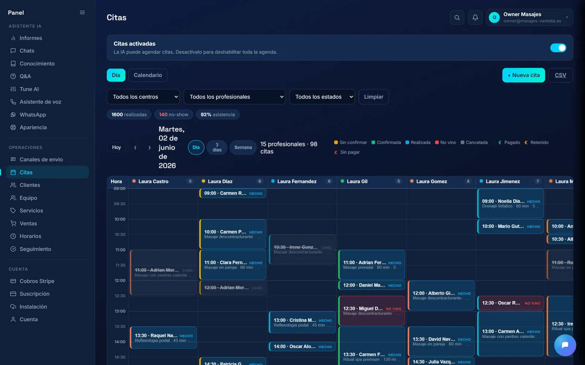585x365 pixels.
Task: Expand the Todos los profesionales dropdown
Action: pos(234,97)
